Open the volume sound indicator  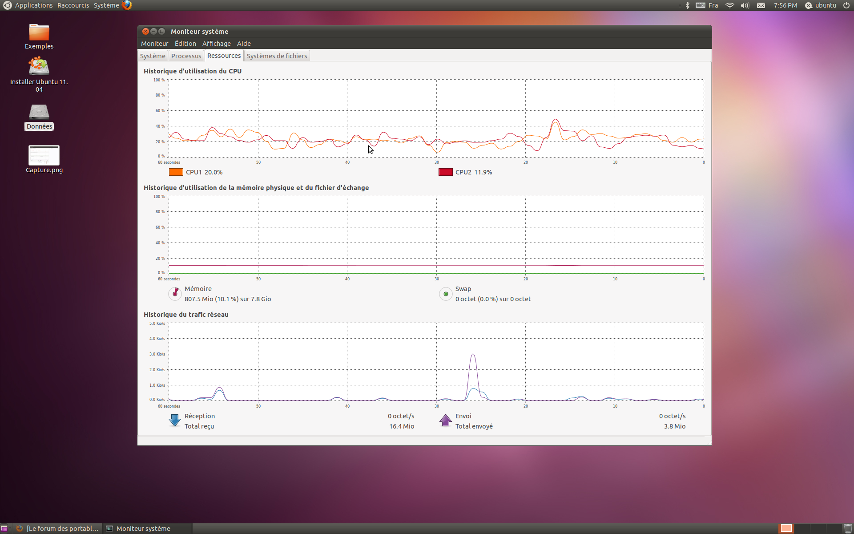745,5
